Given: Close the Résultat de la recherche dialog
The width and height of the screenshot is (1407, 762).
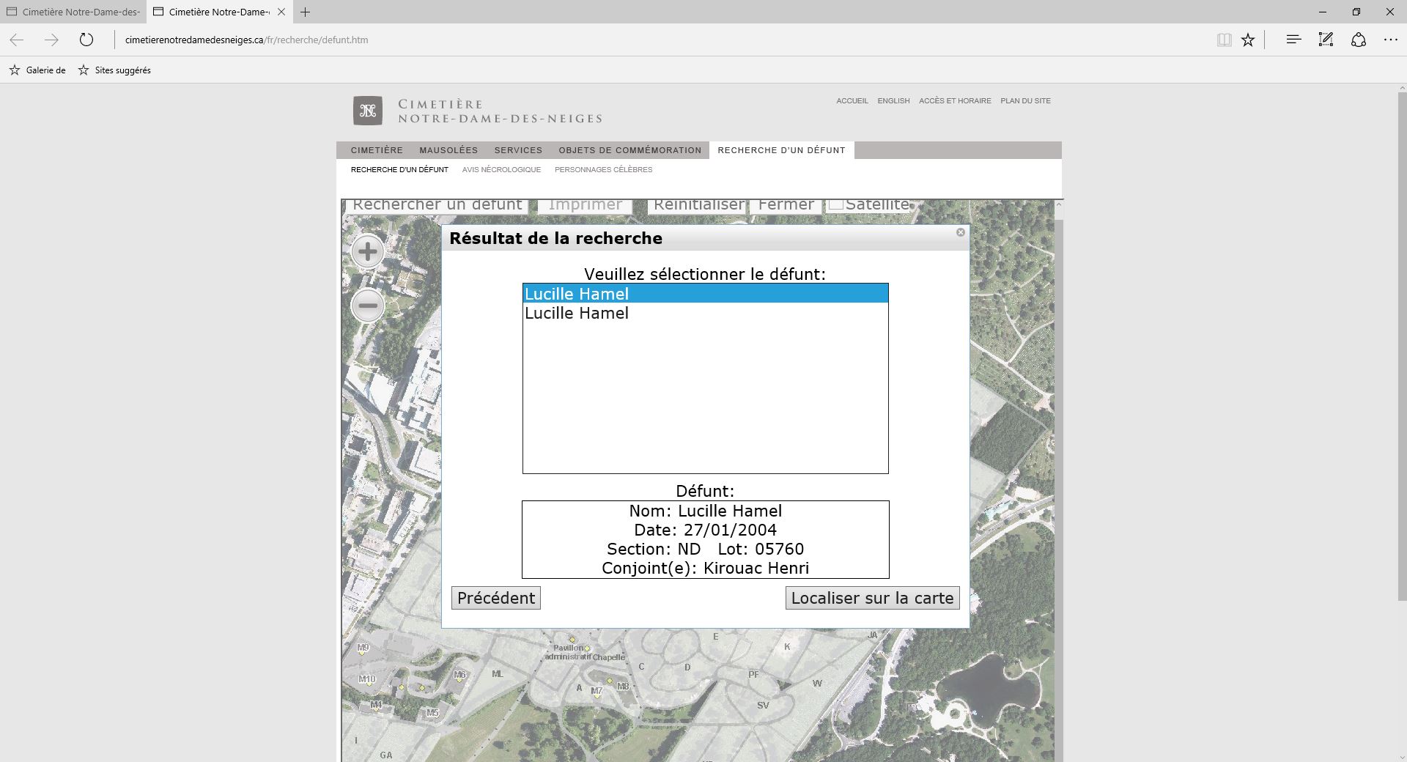Looking at the screenshot, I should (961, 232).
